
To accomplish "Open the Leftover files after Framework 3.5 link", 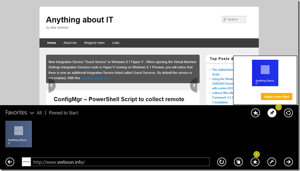I will pyautogui.click(x=222, y=98).
